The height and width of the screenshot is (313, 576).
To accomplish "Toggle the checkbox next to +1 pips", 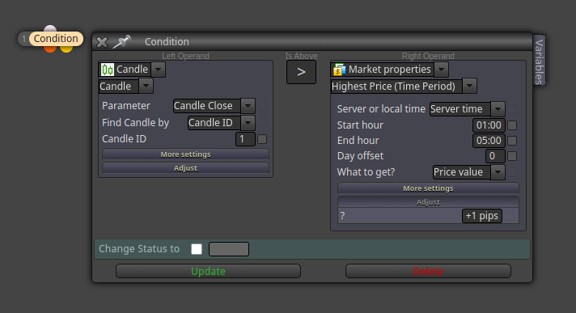I will click(x=509, y=216).
